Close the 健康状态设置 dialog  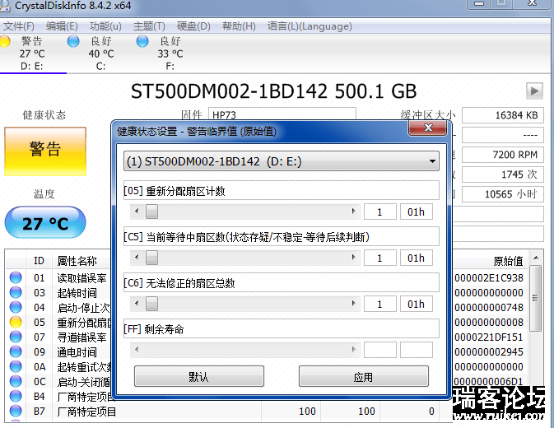click(x=427, y=128)
